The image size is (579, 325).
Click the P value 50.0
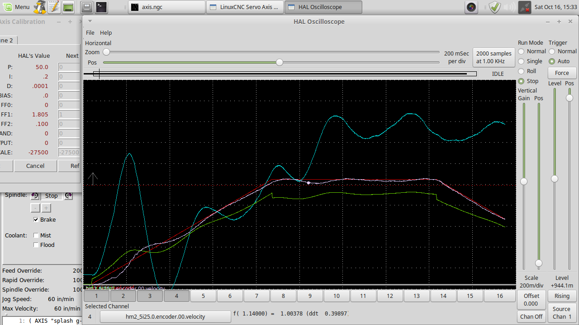[x=42, y=67]
